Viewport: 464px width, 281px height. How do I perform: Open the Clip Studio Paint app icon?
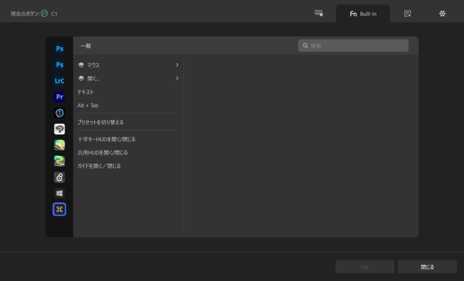click(59, 129)
